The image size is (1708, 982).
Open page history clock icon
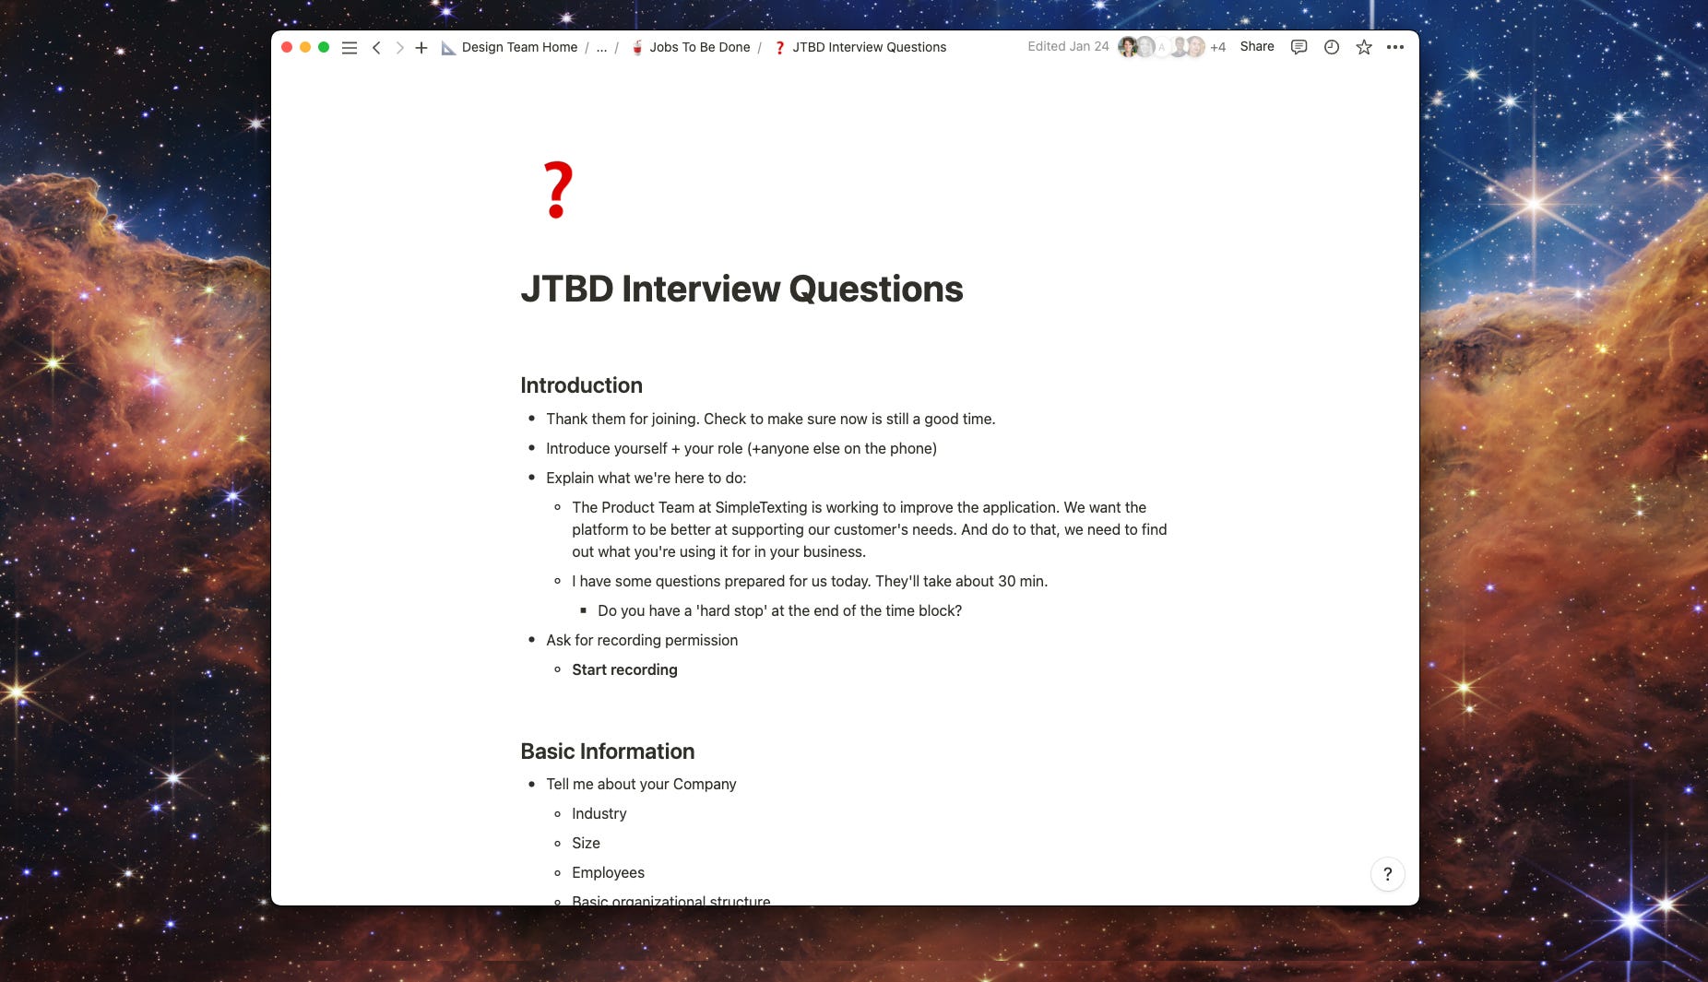(1332, 47)
